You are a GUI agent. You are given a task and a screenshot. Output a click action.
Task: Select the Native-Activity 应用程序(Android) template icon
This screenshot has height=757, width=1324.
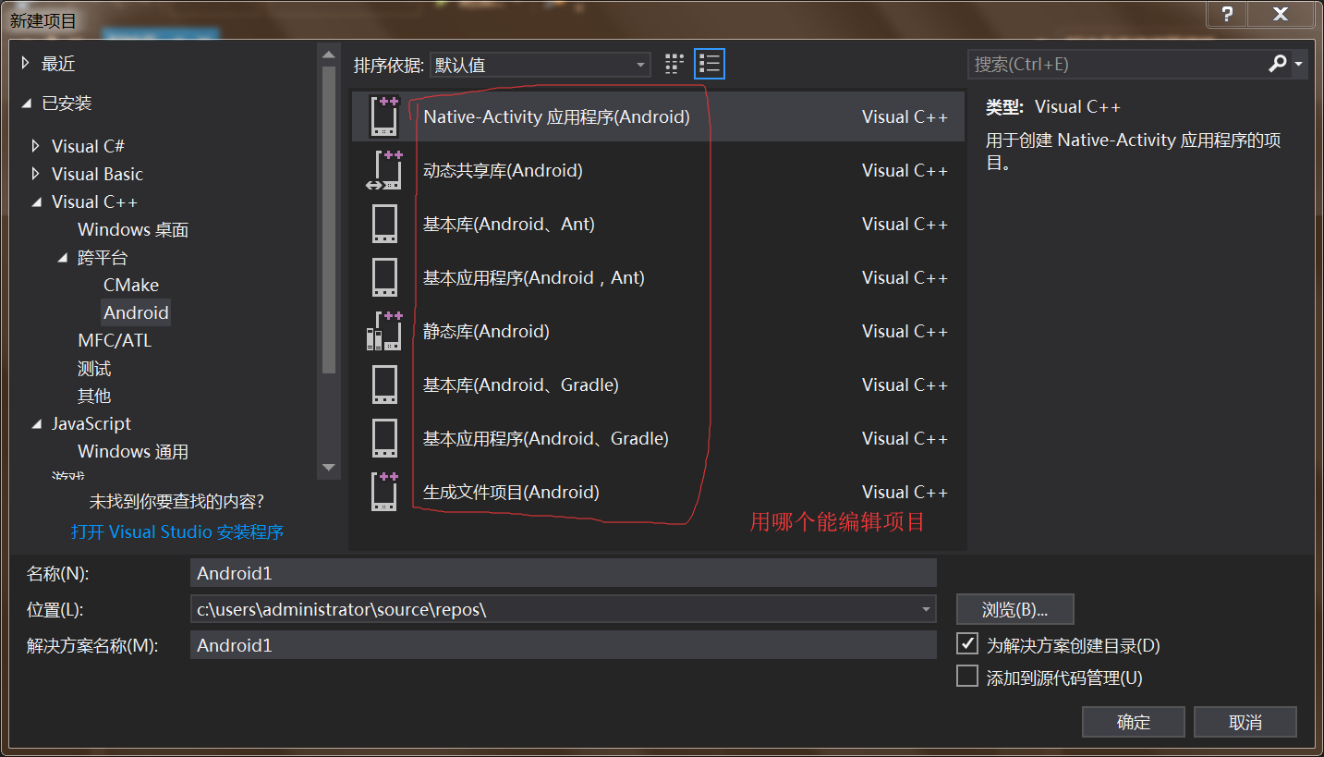[384, 116]
